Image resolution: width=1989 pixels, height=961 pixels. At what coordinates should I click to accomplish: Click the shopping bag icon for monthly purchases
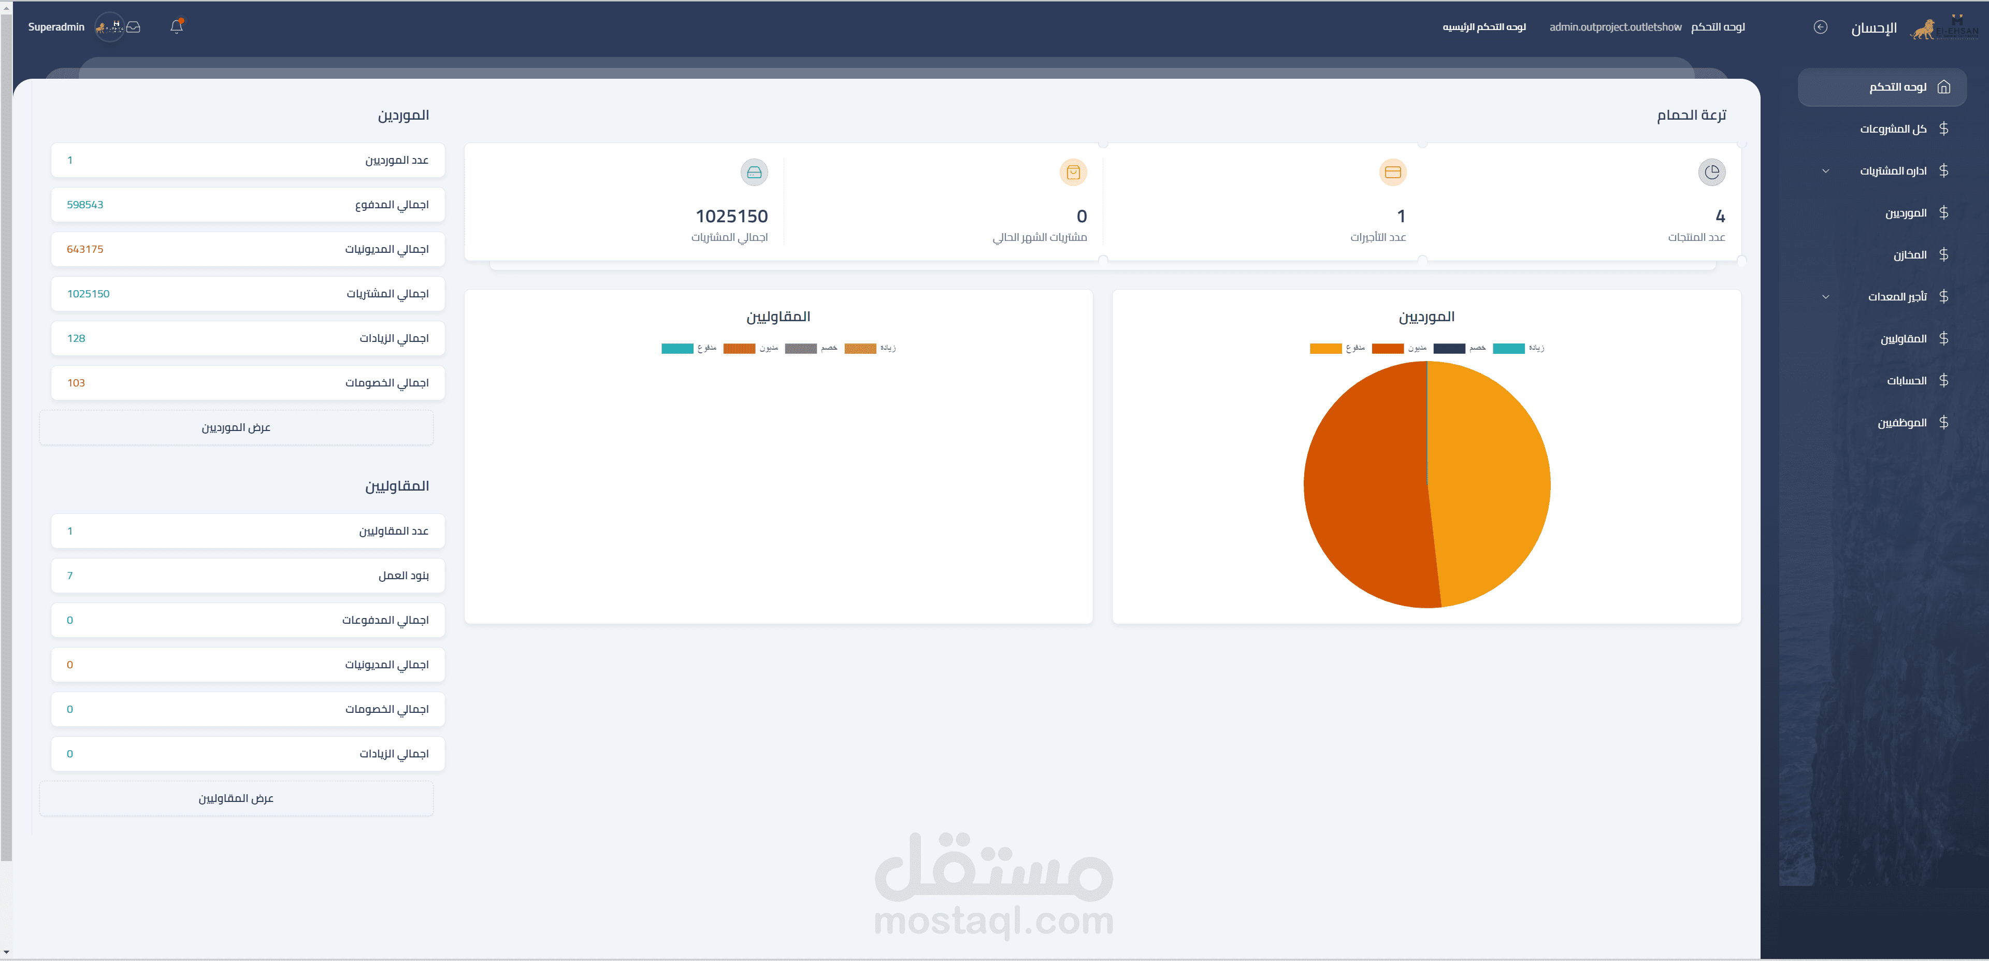tap(1073, 173)
